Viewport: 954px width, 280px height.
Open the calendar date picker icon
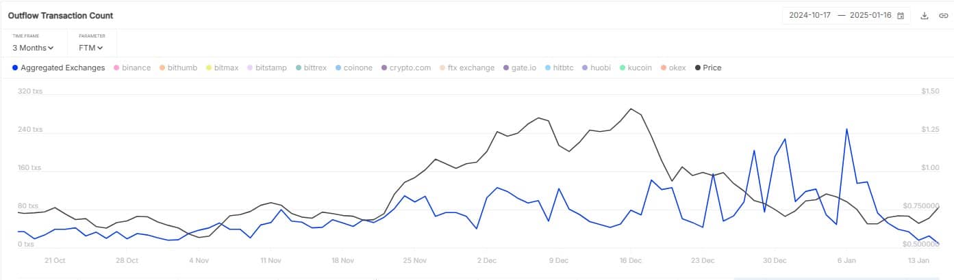pyautogui.click(x=901, y=16)
